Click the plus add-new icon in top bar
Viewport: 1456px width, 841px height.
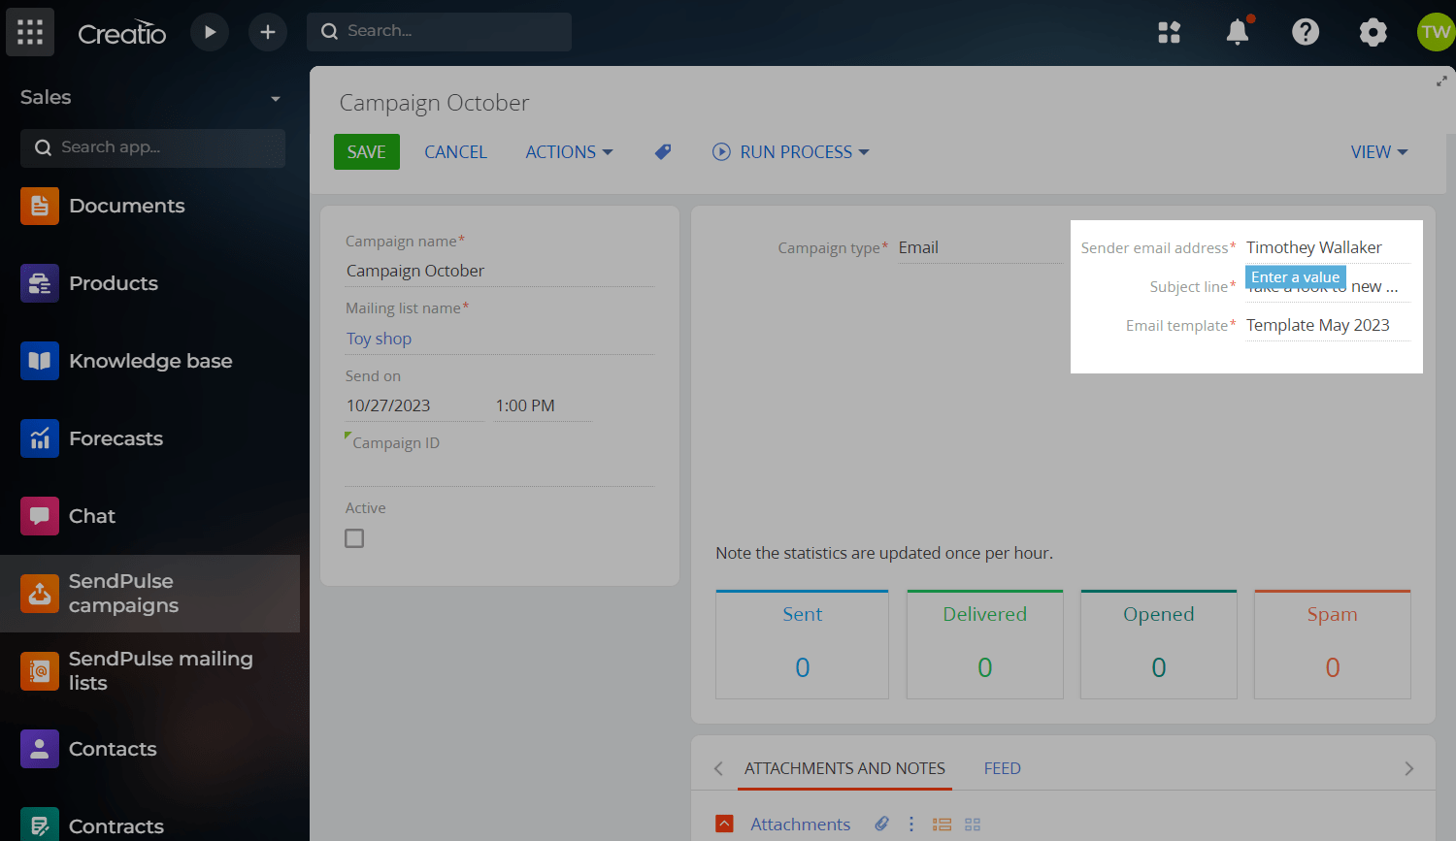click(x=268, y=32)
